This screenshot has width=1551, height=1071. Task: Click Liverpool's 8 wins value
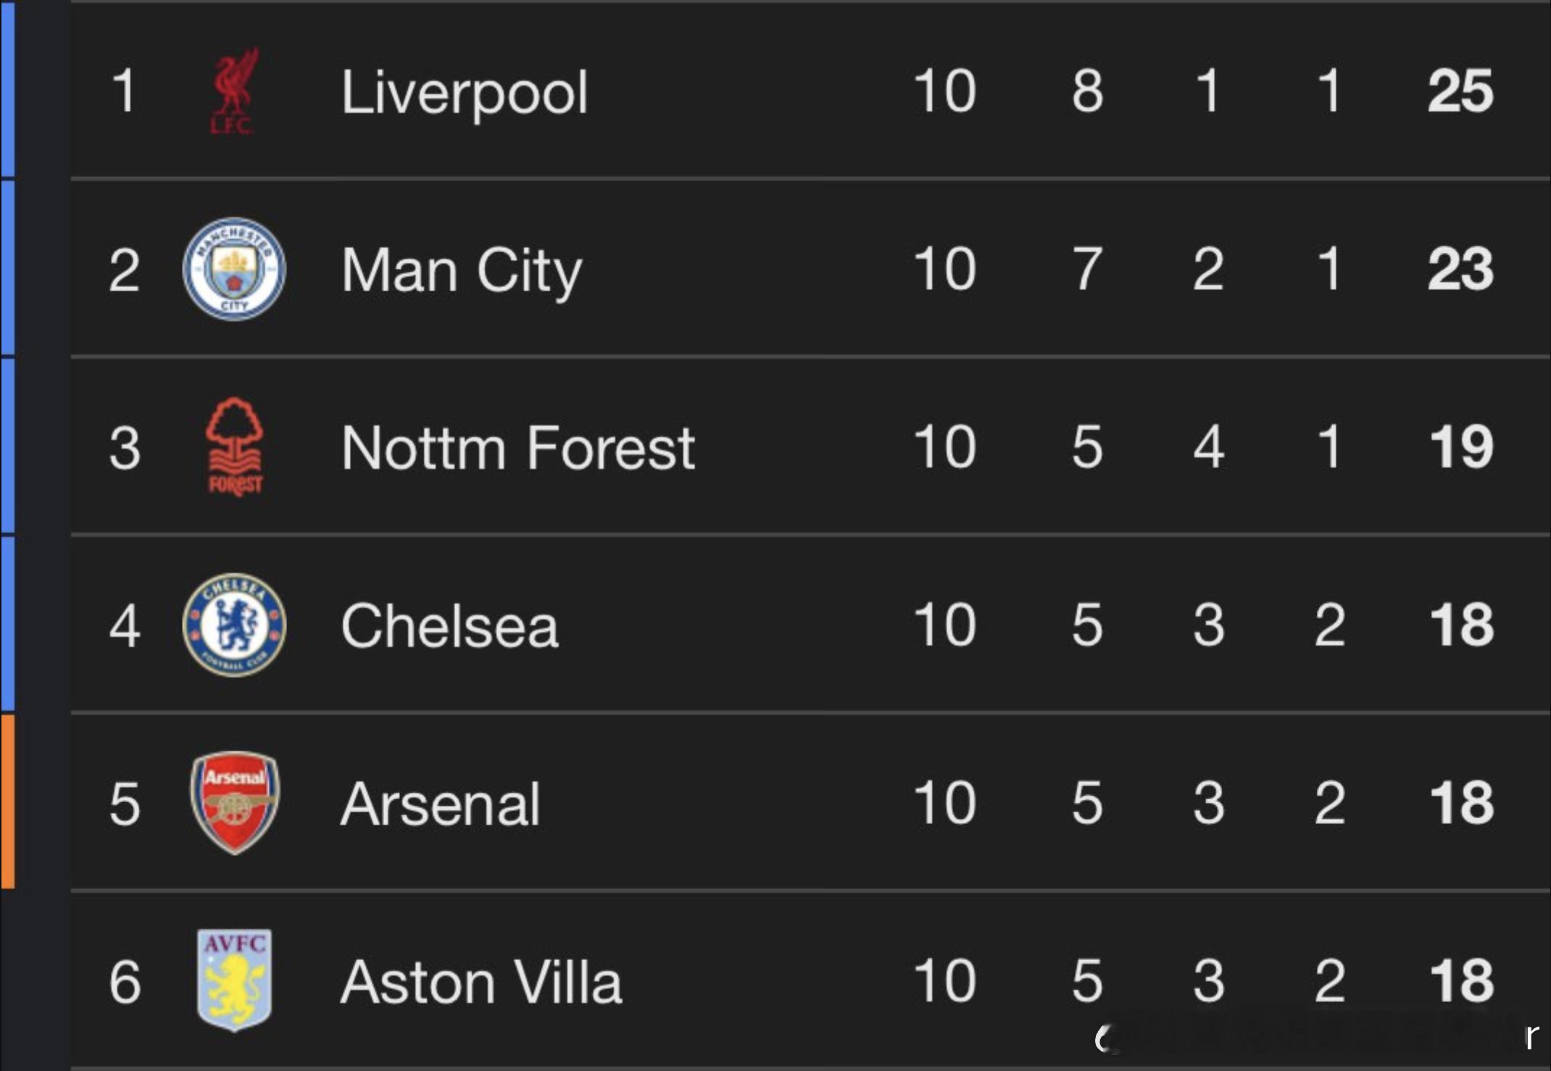point(1087,91)
